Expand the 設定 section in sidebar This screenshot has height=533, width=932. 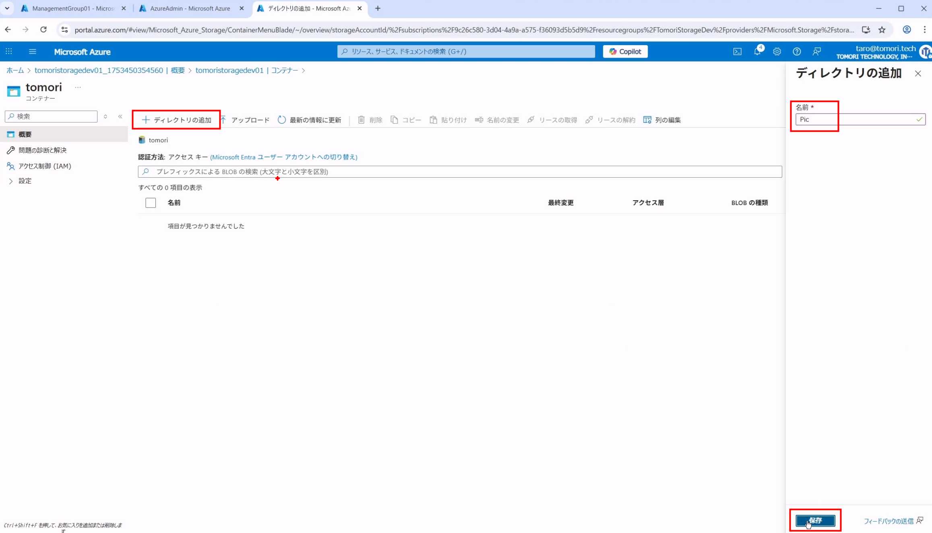coord(11,181)
